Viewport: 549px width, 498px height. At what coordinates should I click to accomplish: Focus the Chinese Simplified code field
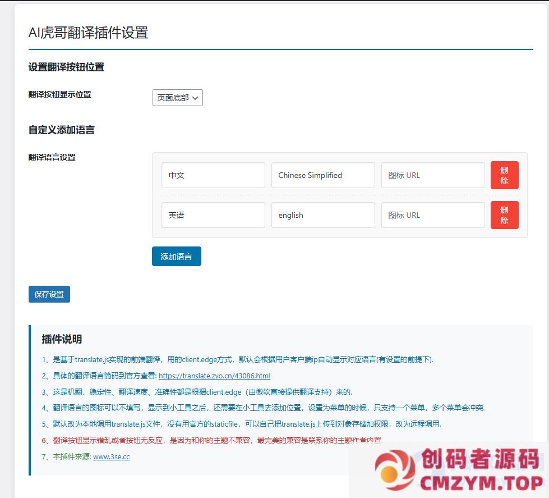323,175
